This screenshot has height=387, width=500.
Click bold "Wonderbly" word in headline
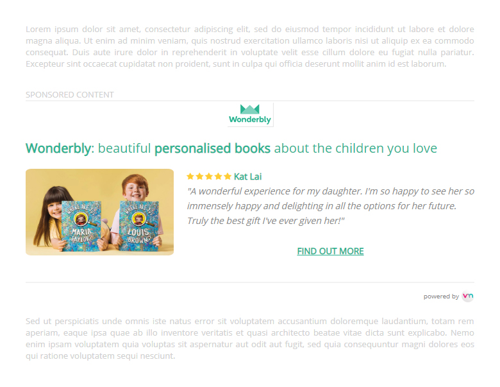point(58,149)
